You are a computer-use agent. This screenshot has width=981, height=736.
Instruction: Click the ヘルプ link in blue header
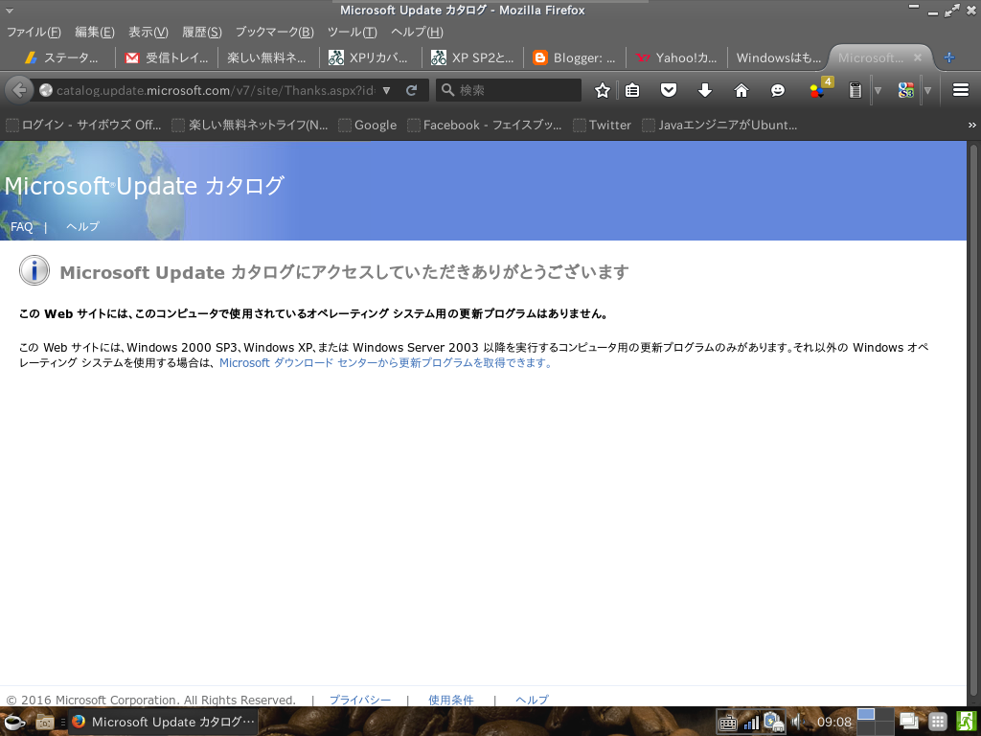[82, 226]
